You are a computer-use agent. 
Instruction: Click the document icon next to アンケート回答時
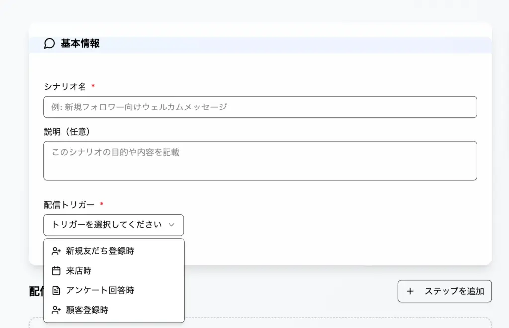click(56, 290)
